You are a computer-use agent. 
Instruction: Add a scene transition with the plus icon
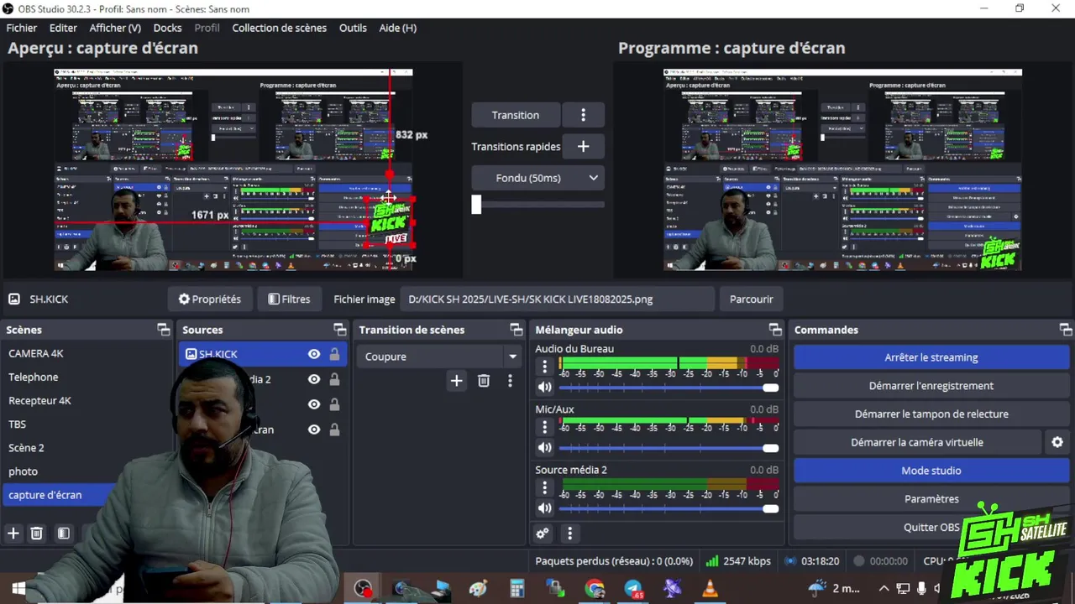(456, 381)
